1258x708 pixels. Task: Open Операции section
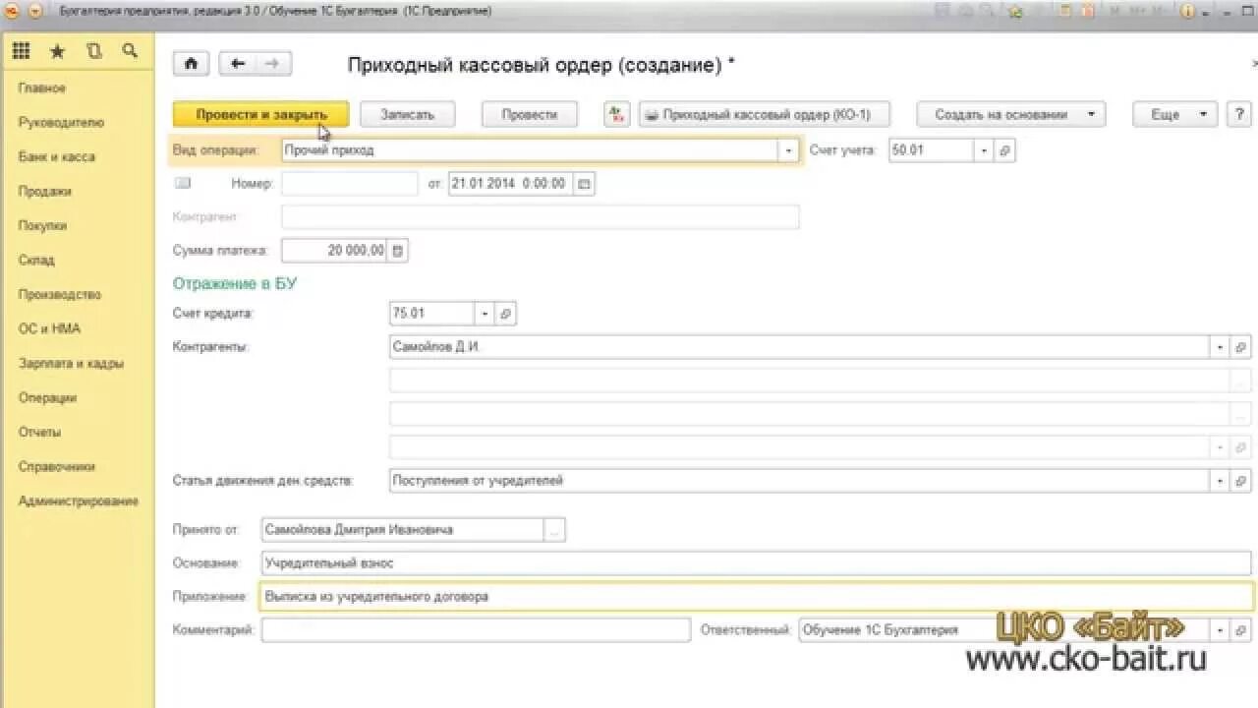click(x=47, y=397)
